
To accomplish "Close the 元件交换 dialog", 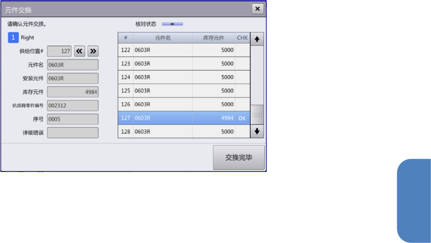I will tap(257, 9).
